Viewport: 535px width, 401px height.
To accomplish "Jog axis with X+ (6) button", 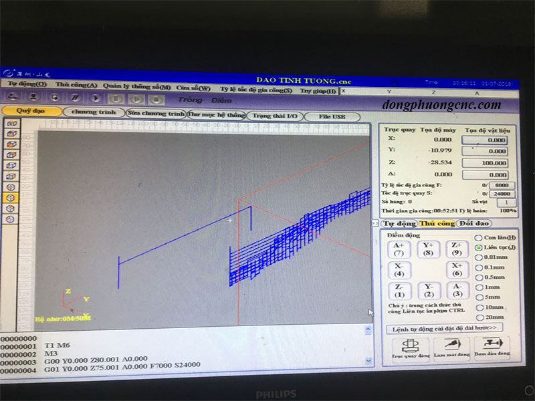I will (x=457, y=269).
